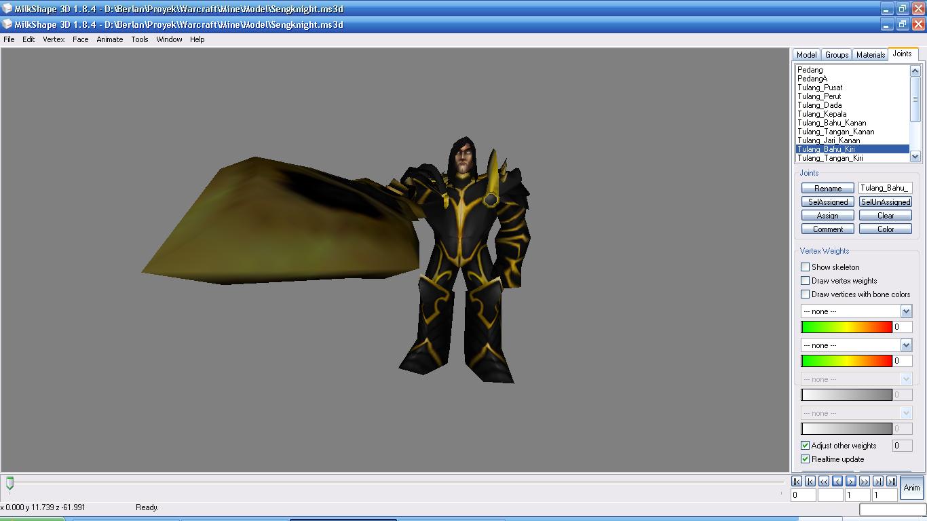The width and height of the screenshot is (927, 521).
Task: Open the joint Color button
Action: [x=885, y=229]
